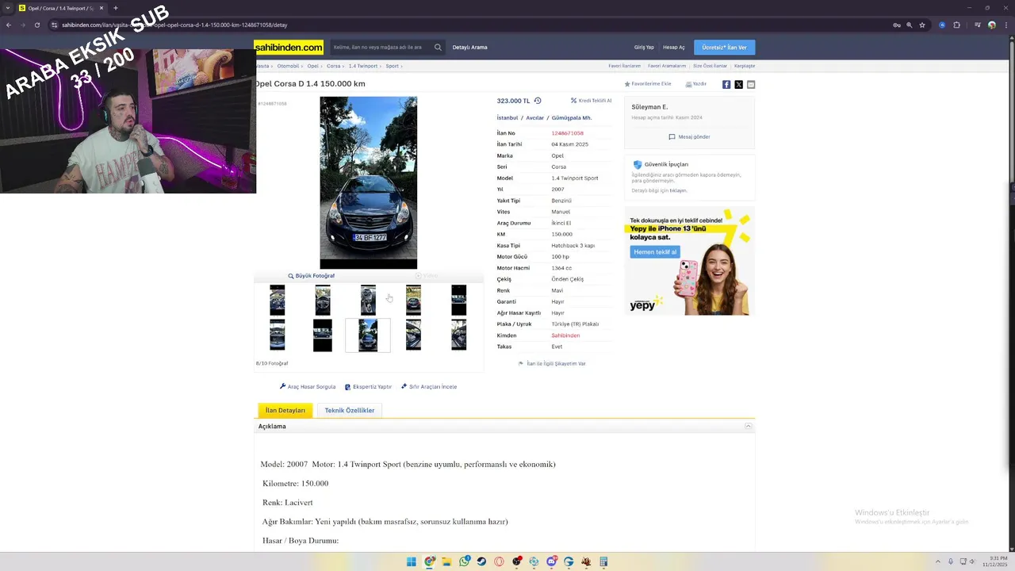The height and width of the screenshot is (571, 1015).
Task: Click Ücretsiz İlan Ver button
Action: [x=724, y=47]
